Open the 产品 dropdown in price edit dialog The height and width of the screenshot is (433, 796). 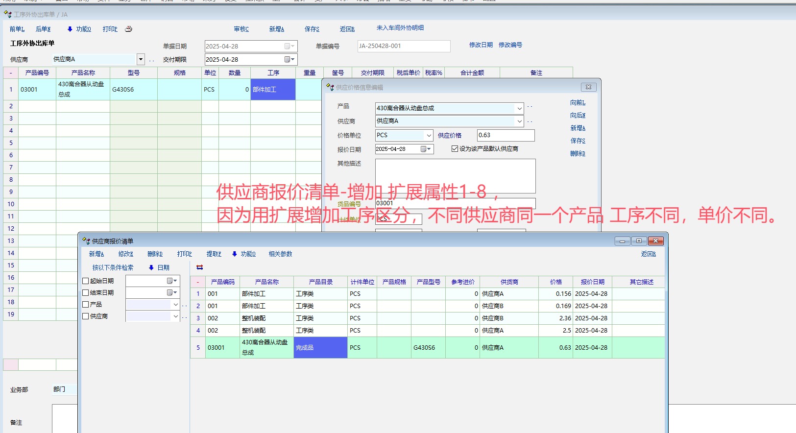(519, 108)
